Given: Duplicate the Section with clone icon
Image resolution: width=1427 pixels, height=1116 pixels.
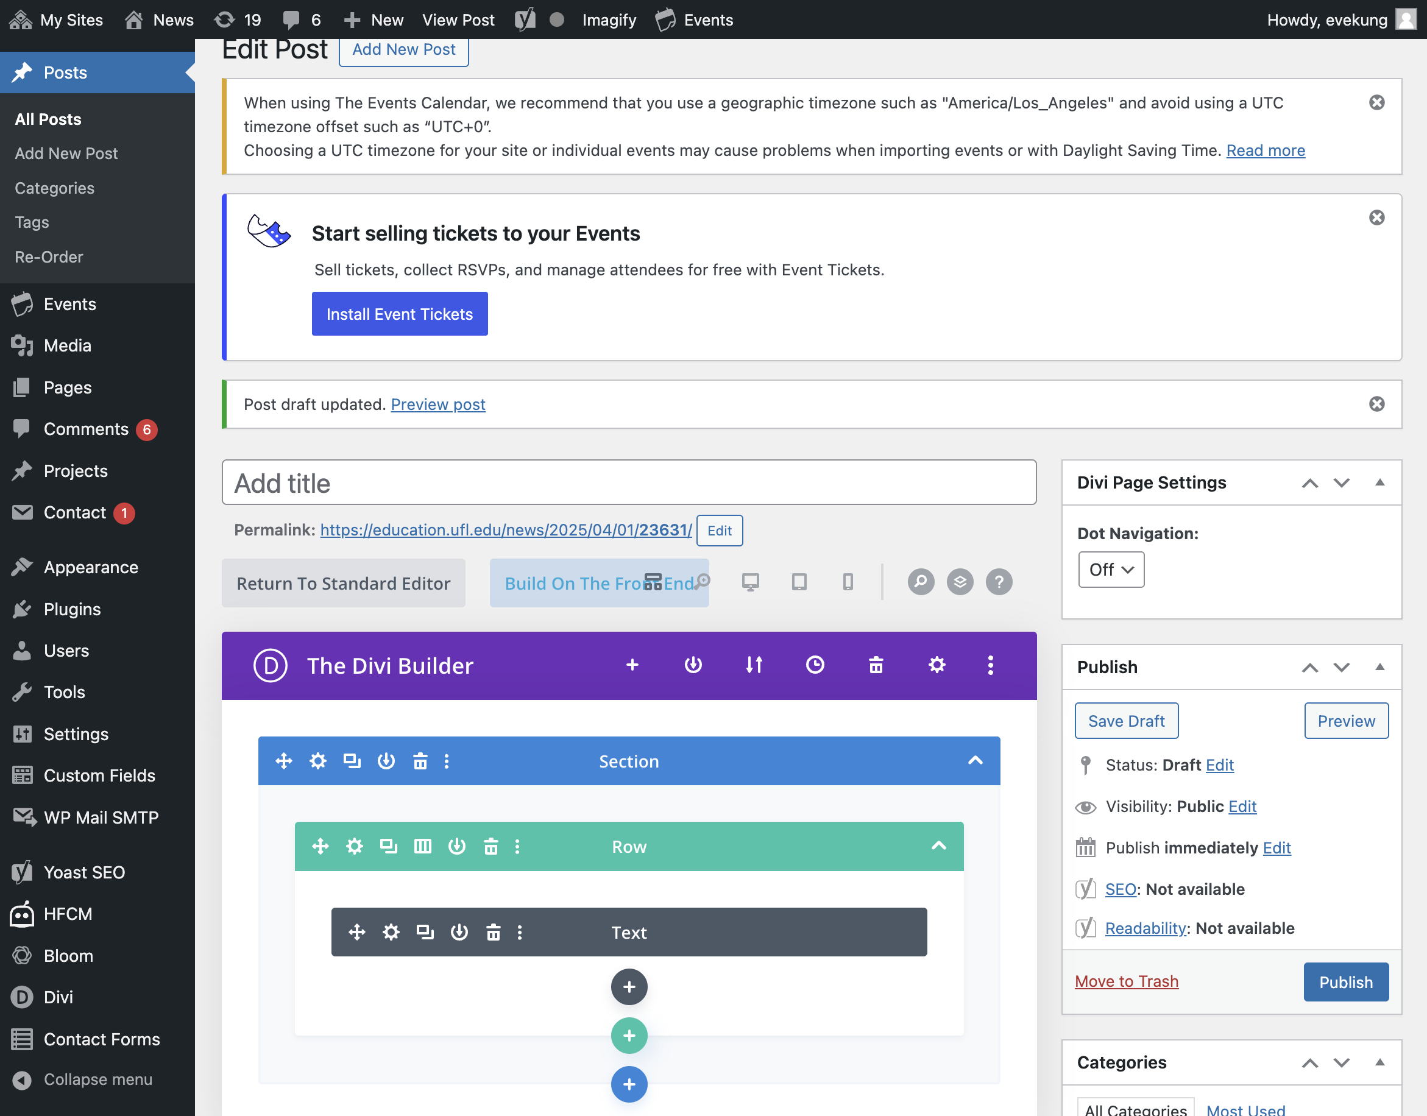Looking at the screenshot, I should [352, 761].
